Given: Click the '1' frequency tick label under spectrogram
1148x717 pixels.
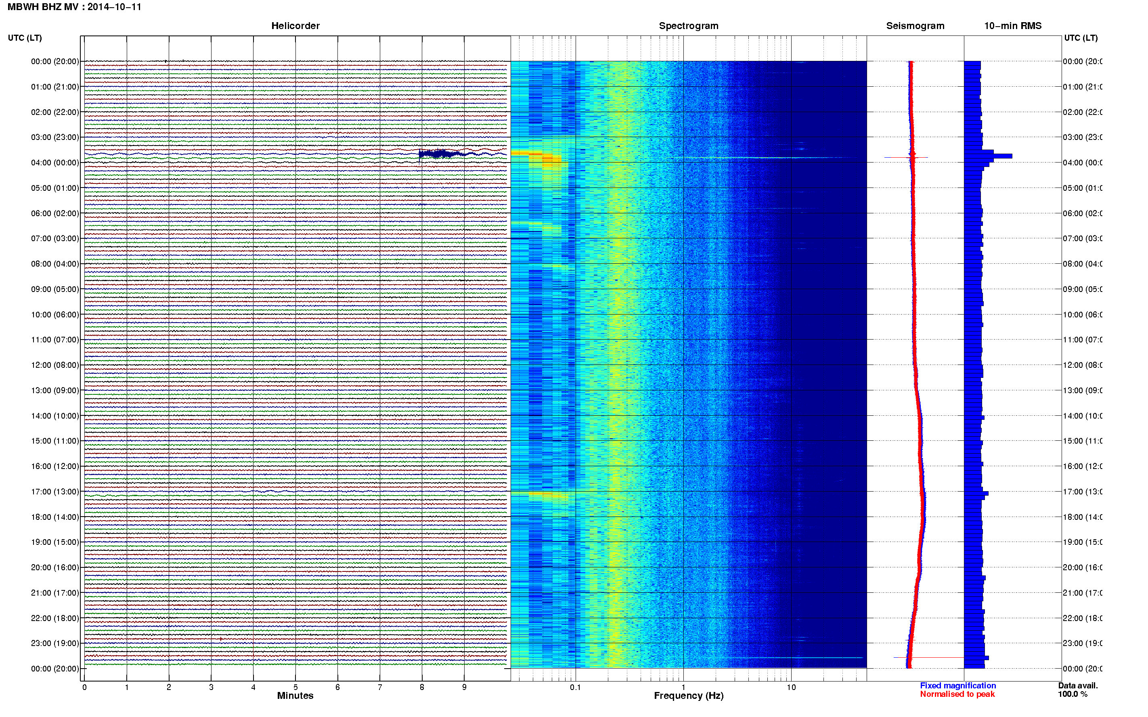Looking at the screenshot, I should (x=683, y=687).
